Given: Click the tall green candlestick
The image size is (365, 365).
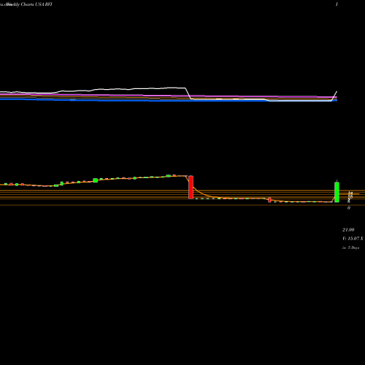Looking at the screenshot, I should [337, 192].
